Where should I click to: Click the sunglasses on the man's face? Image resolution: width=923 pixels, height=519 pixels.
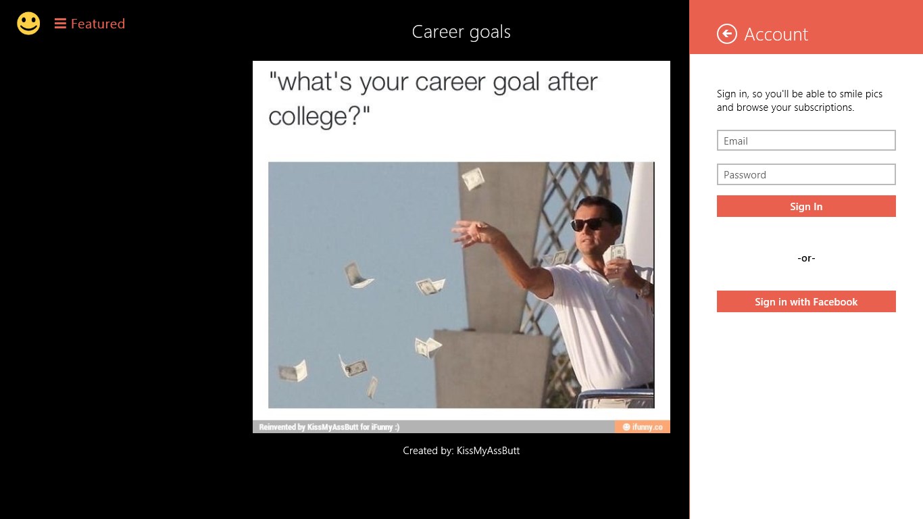click(x=588, y=224)
